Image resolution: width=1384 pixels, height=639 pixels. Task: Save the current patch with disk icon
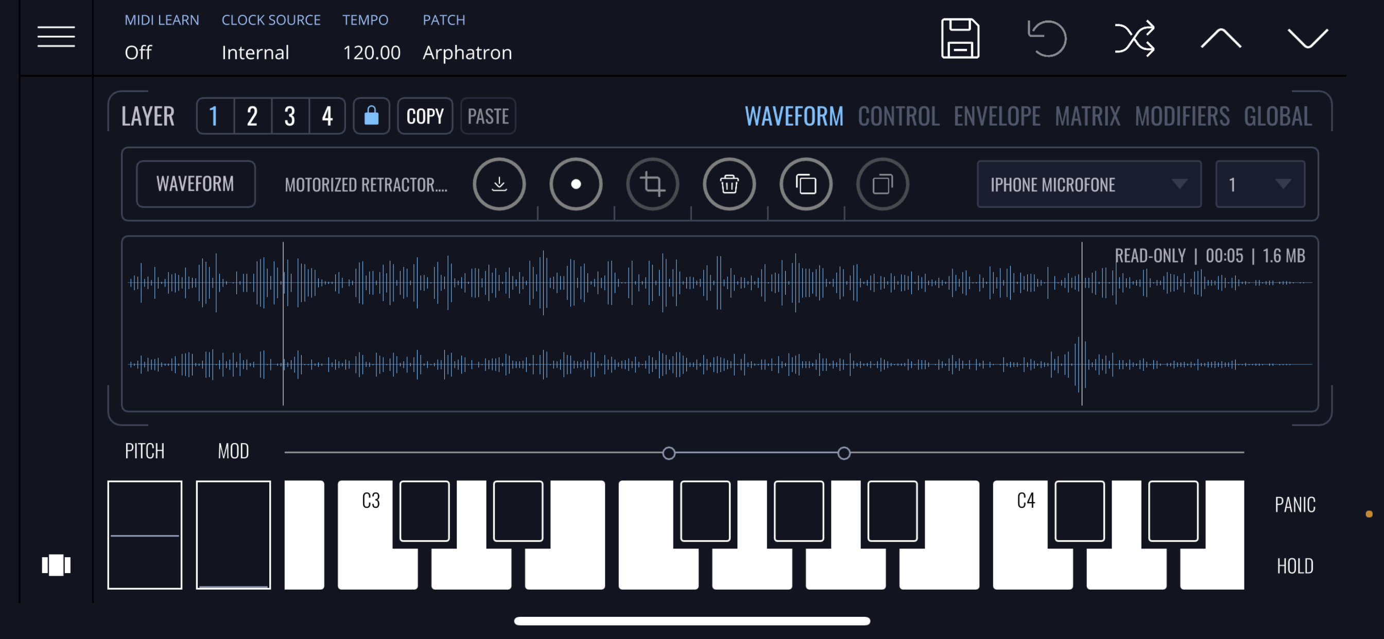pyautogui.click(x=960, y=38)
